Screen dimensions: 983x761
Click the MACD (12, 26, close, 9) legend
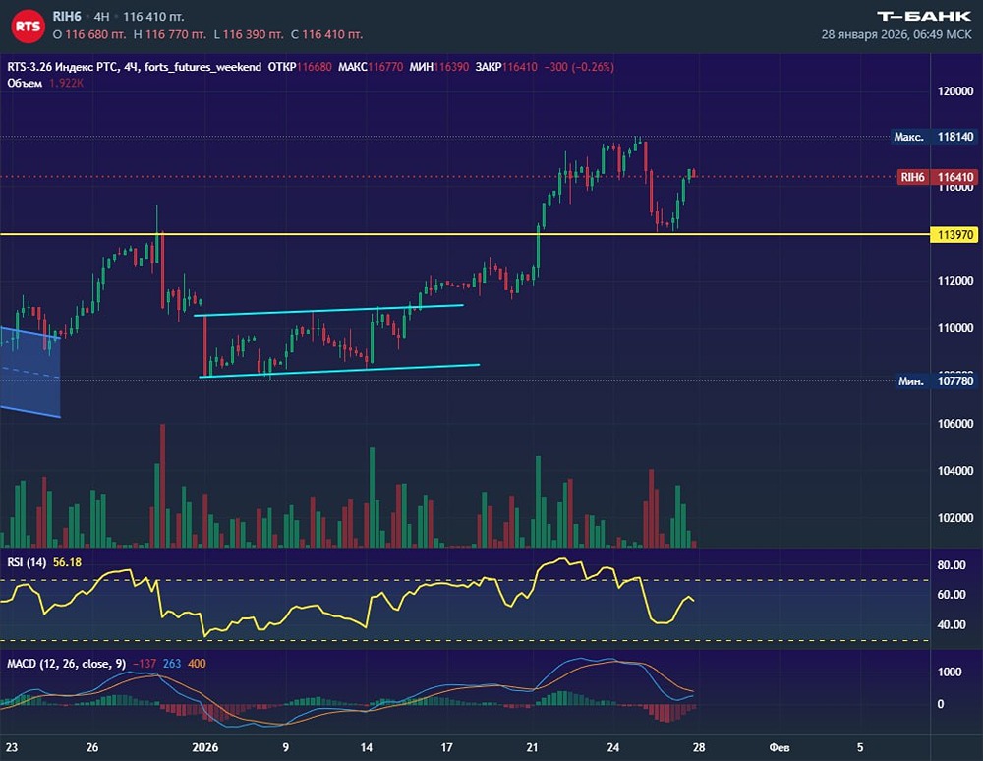(x=67, y=664)
